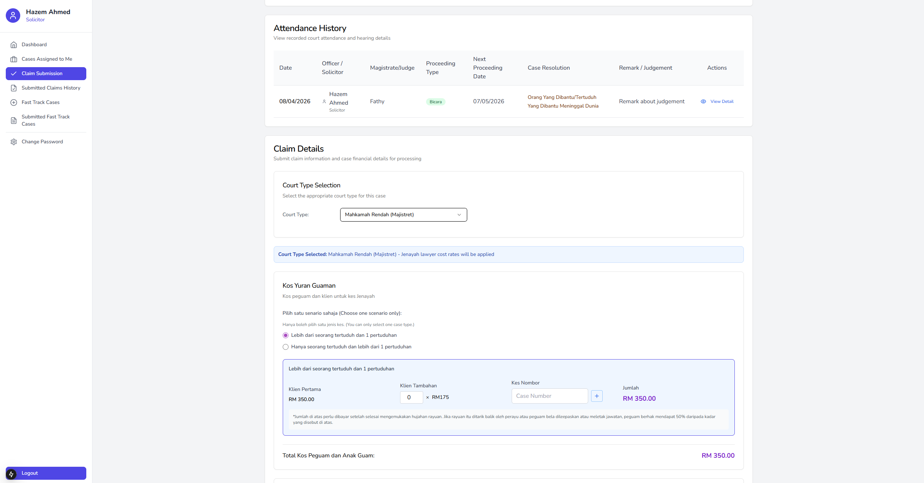Open the Claim Submission menu item
The width and height of the screenshot is (924, 483).
coord(46,74)
